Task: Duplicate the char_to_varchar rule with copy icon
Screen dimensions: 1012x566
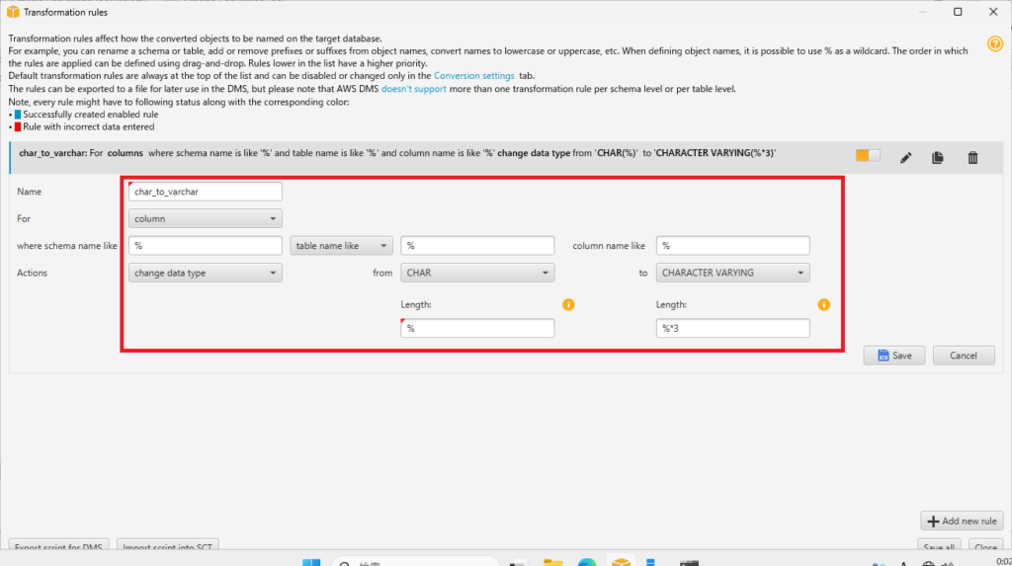Action: click(938, 157)
